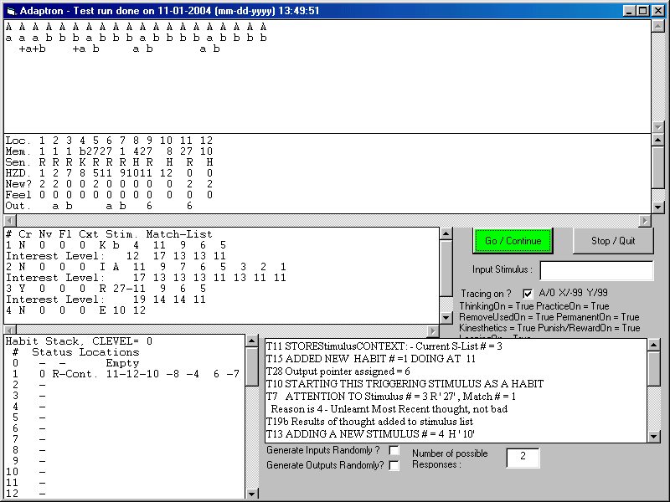Click the up arrow of the trace log scrollbar

(x=654, y=345)
